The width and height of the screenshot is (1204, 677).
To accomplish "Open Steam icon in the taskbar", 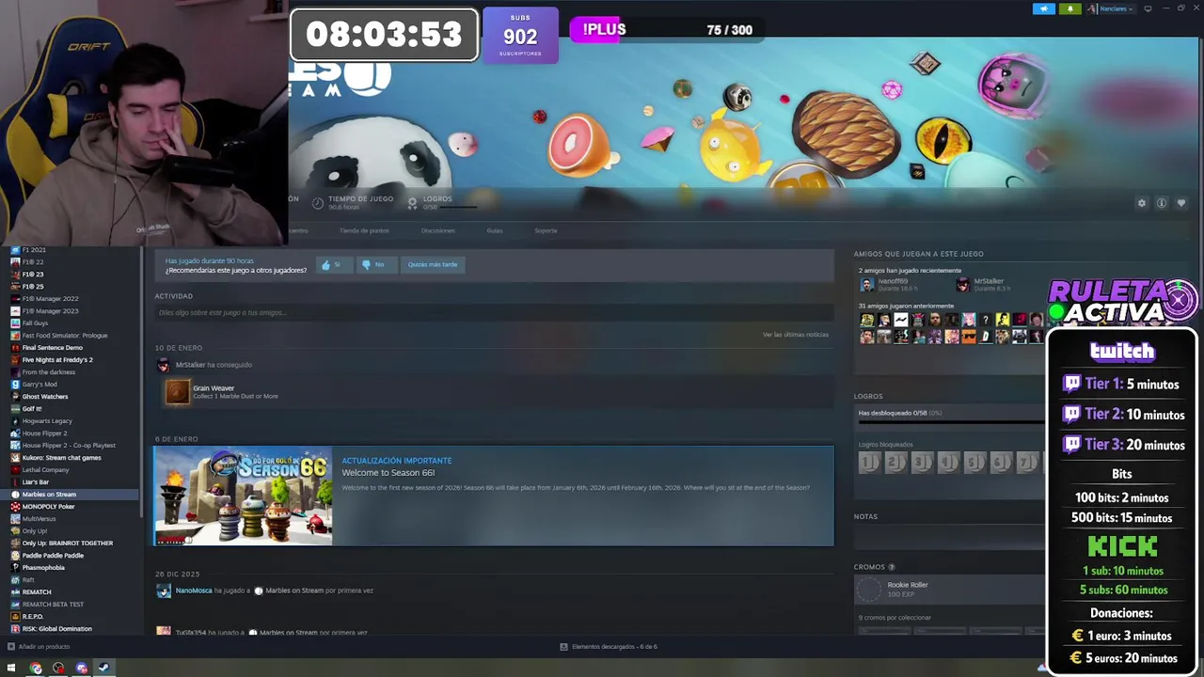I will [103, 669].
